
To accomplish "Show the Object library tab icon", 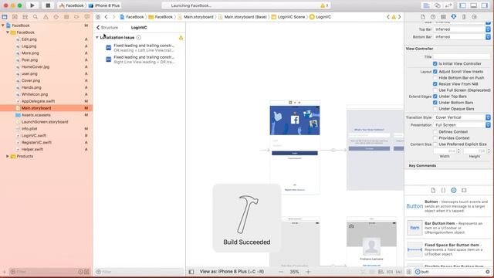I will coord(454,191).
